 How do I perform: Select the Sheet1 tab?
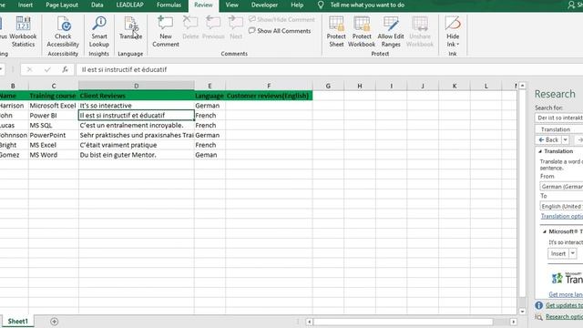point(17,322)
